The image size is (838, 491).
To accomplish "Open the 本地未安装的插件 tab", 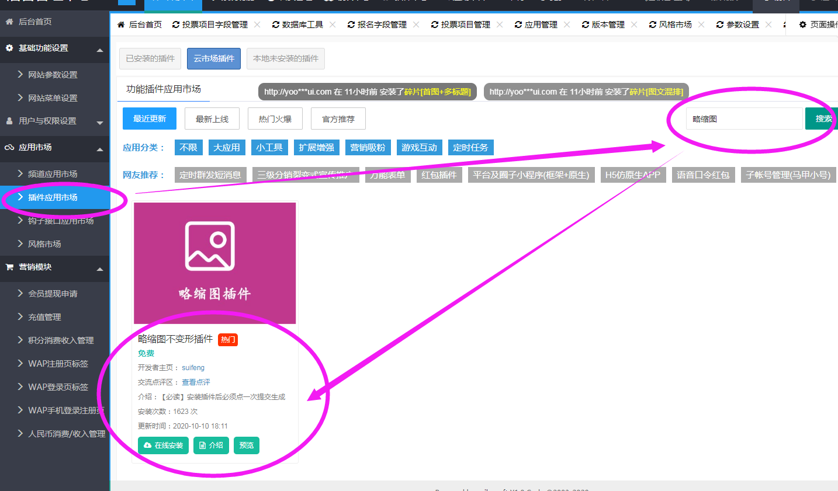I will [x=285, y=58].
